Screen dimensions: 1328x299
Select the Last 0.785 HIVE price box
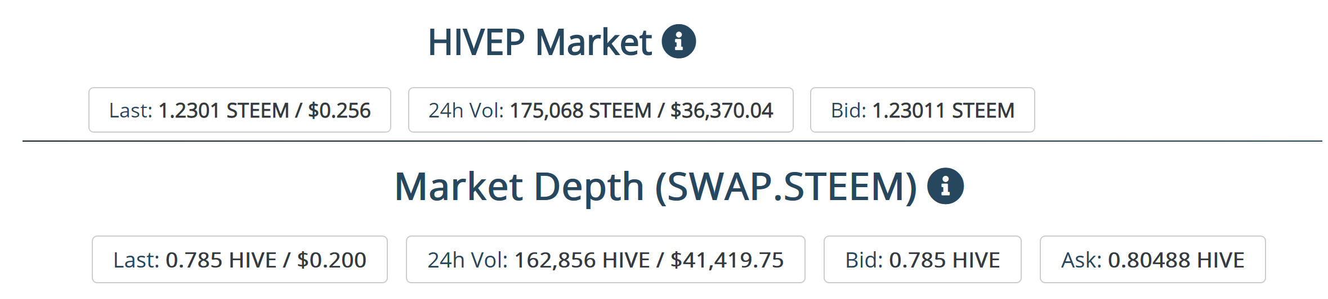240,260
